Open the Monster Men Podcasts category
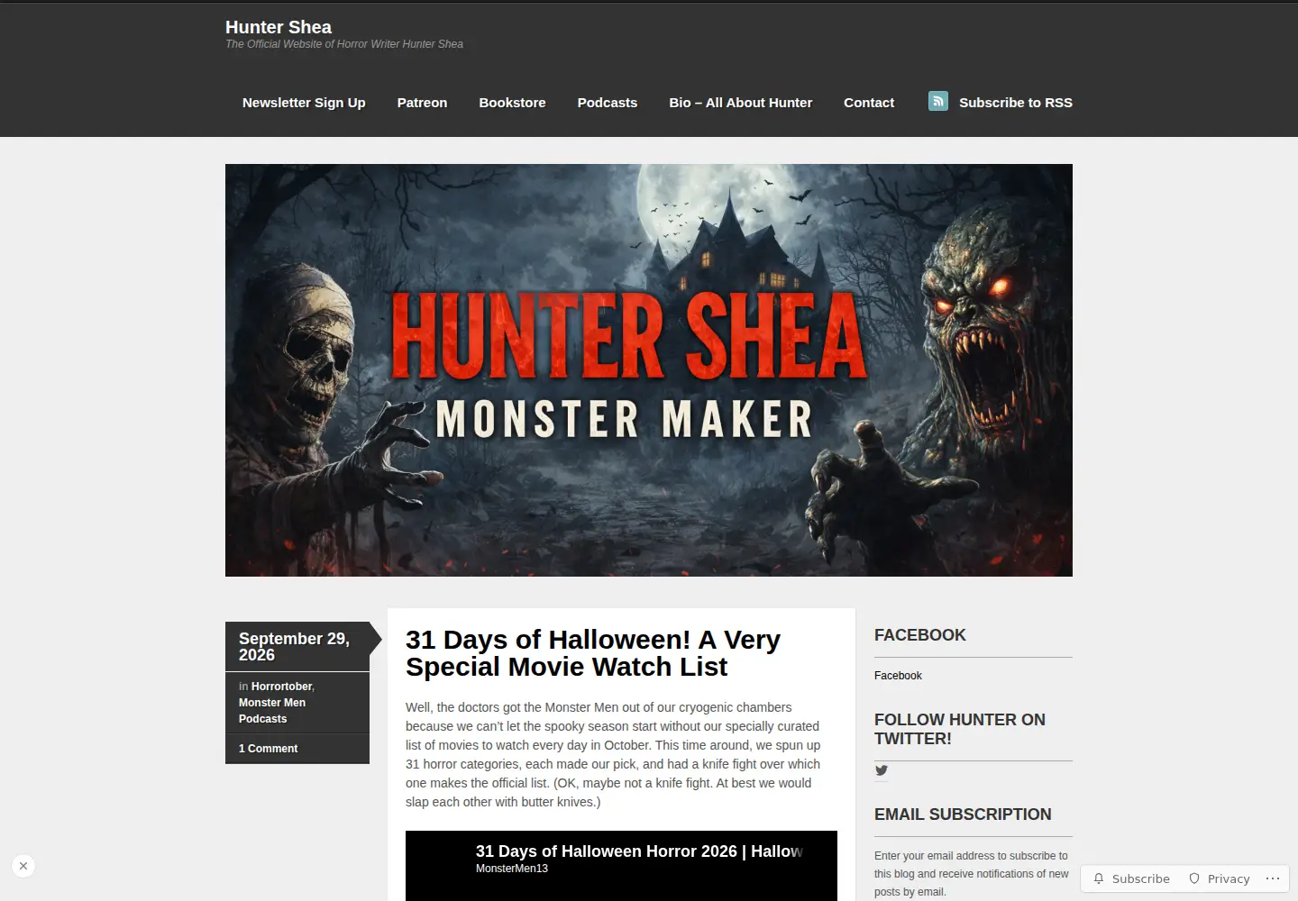This screenshot has height=901, width=1298. coord(272,711)
